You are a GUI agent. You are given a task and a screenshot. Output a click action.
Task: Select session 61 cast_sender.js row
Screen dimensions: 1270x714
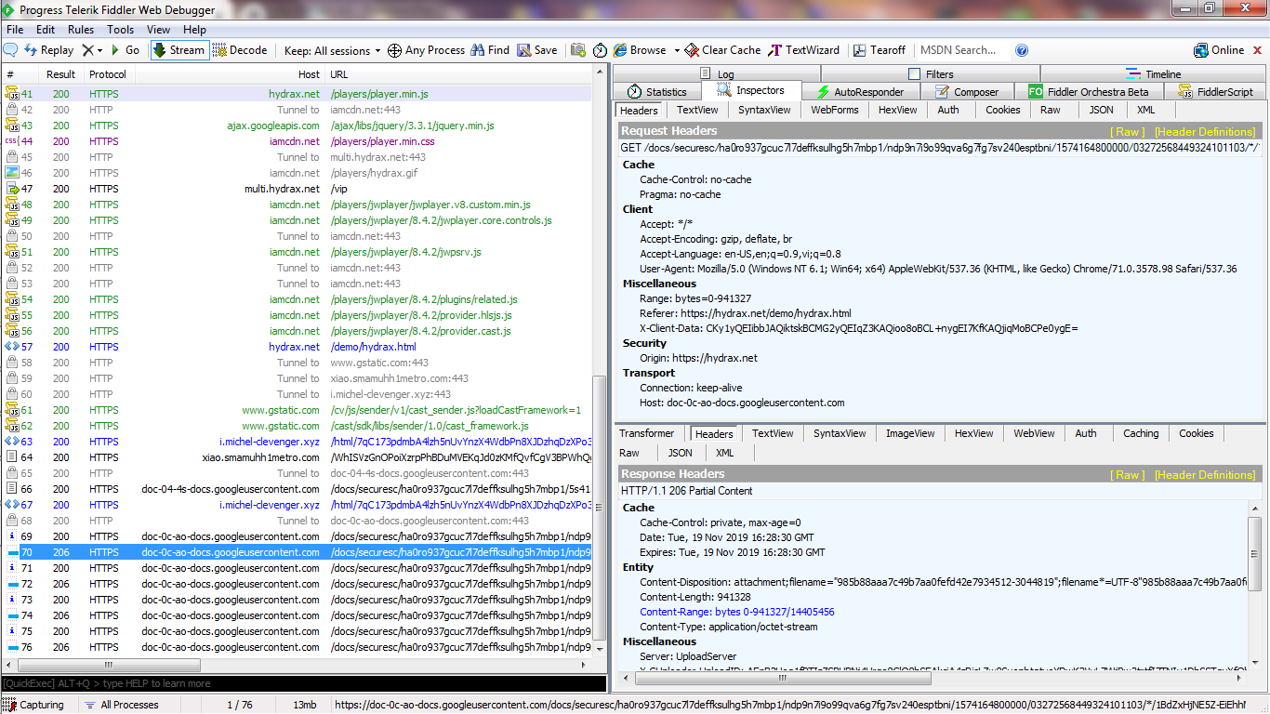[298, 410]
